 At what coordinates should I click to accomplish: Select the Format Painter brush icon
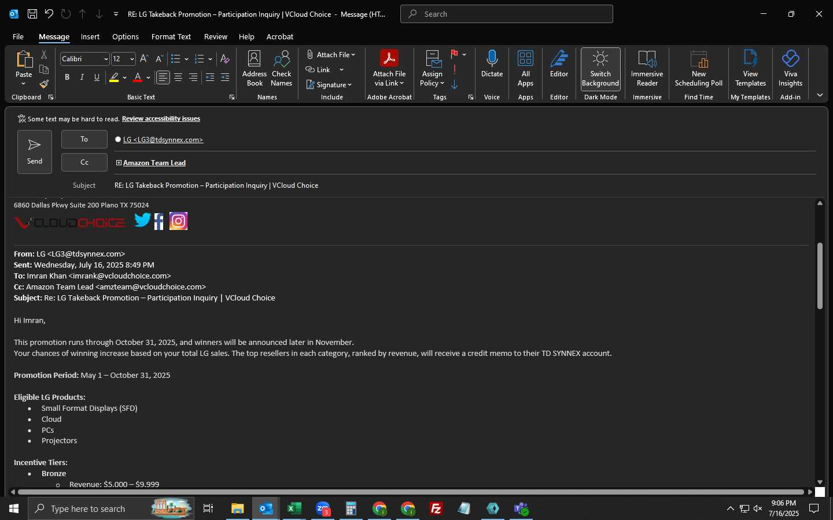(44, 84)
